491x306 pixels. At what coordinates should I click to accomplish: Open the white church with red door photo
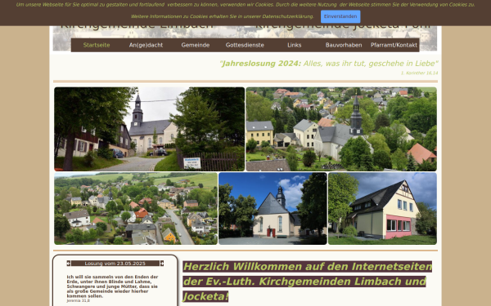pyautogui.click(x=273, y=209)
